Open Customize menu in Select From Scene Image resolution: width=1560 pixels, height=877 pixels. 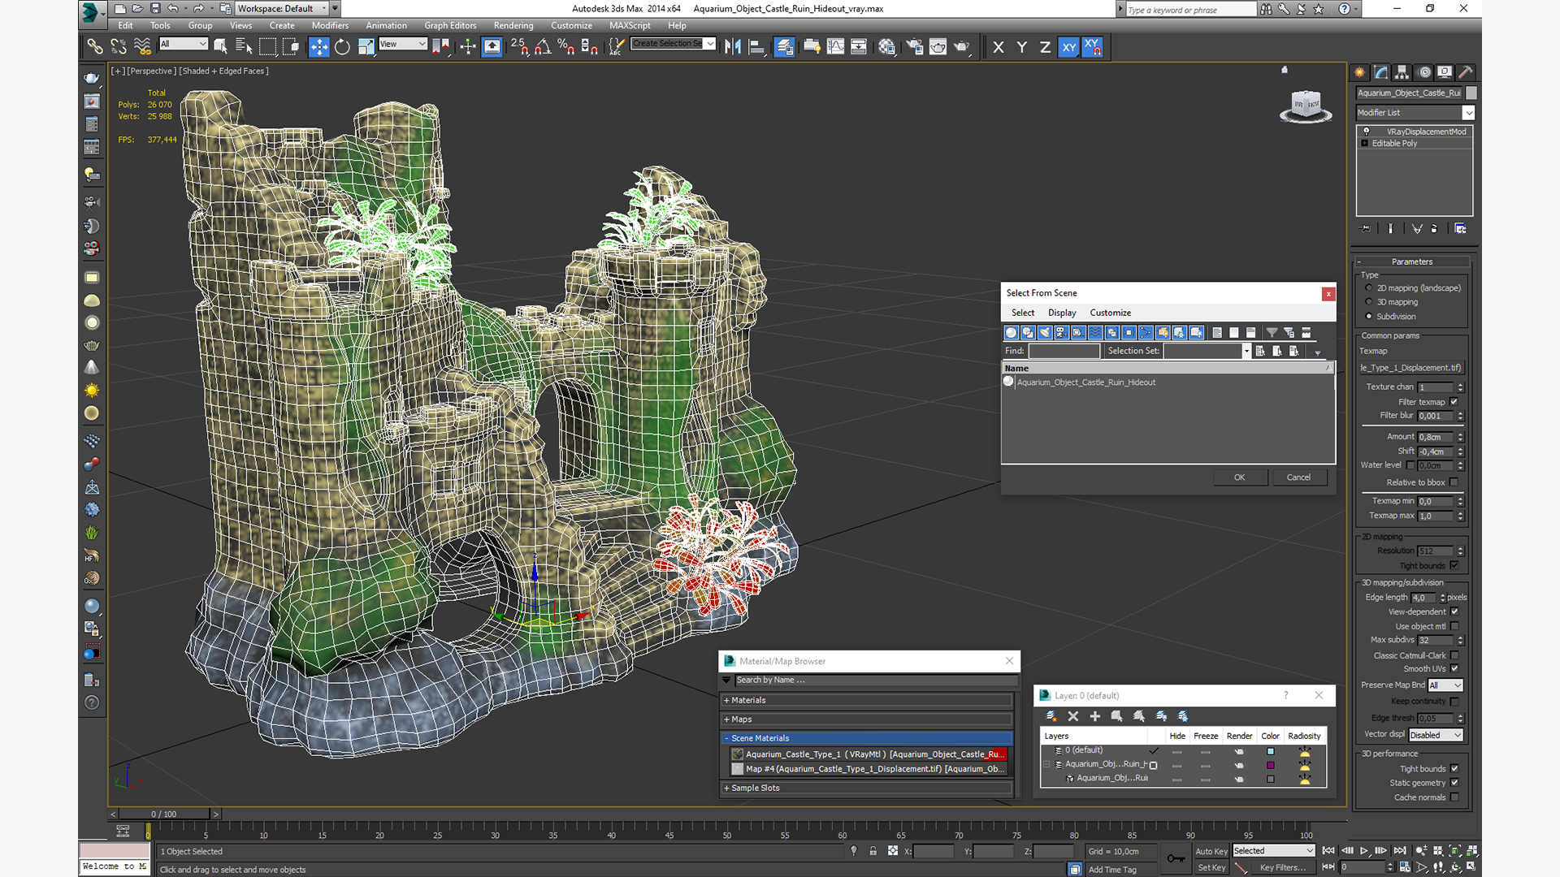1110,313
